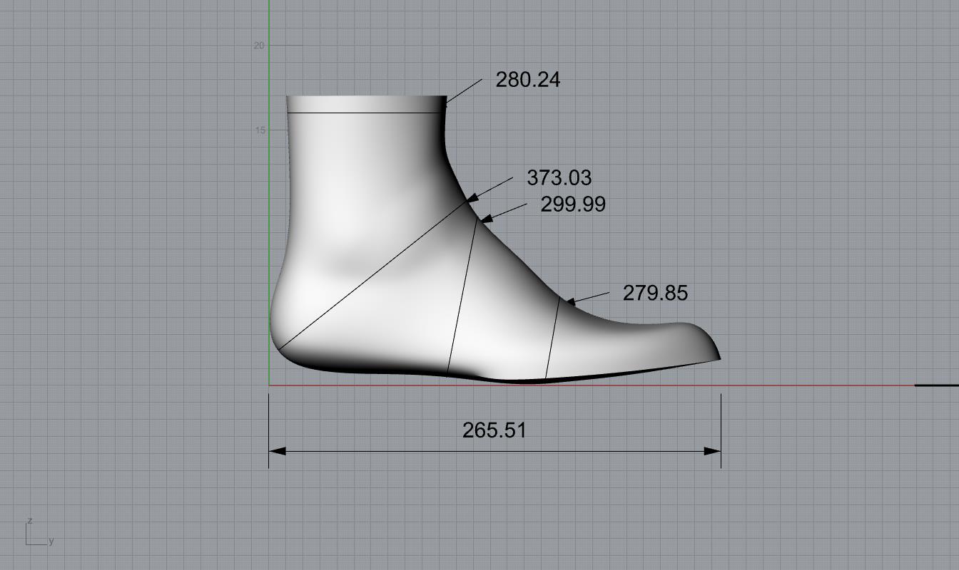Select the 265.51 foot length dimension text
This screenshot has height=570, width=959.
494,430
